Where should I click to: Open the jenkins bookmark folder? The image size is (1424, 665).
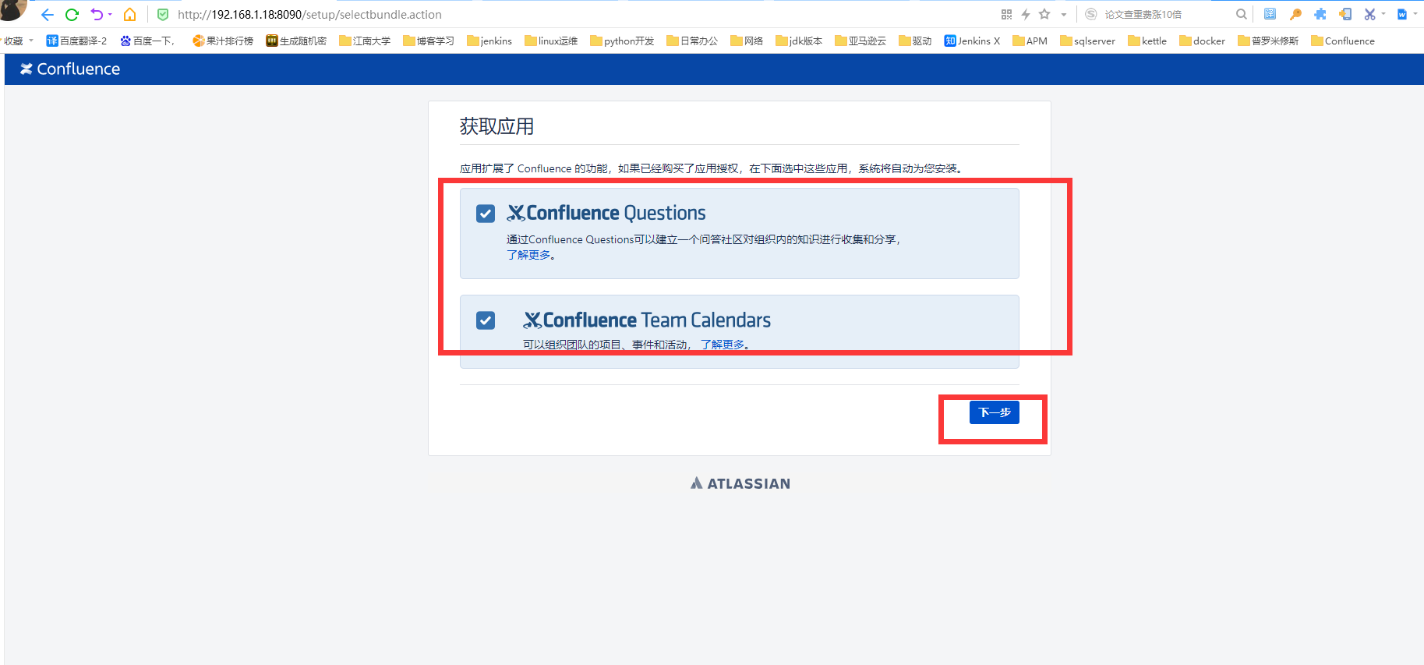[x=489, y=41]
